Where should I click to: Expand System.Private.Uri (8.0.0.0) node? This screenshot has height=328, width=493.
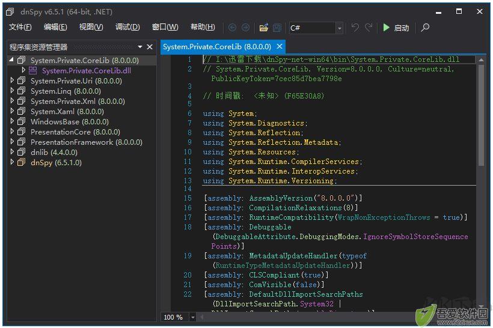click(x=12, y=80)
